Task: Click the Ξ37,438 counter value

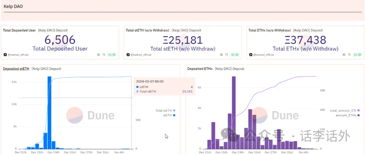Action: tap(306, 40)
